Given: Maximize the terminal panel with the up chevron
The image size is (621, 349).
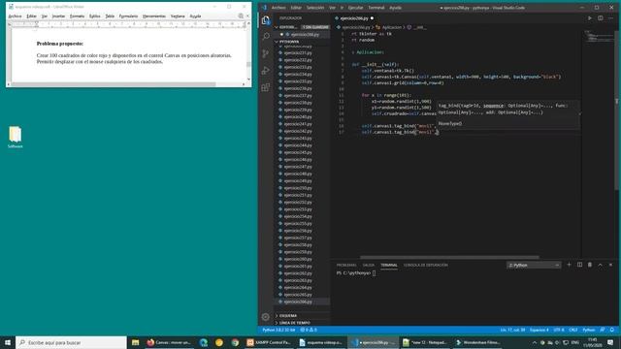Looking at the screenshot, I should [x=600, y=265].
